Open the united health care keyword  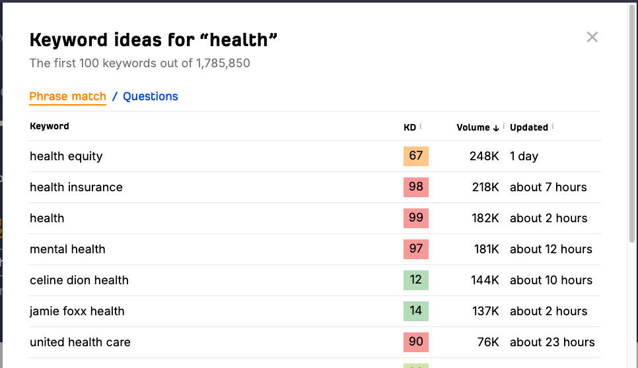80,342
